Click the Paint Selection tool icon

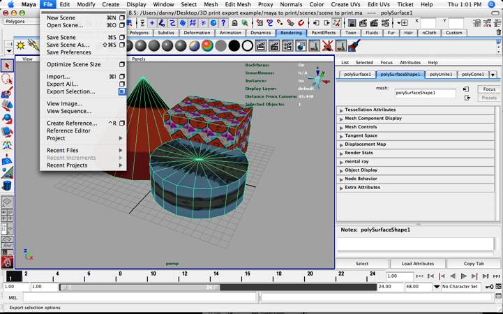pyautogui.click(x=7, y=92)
